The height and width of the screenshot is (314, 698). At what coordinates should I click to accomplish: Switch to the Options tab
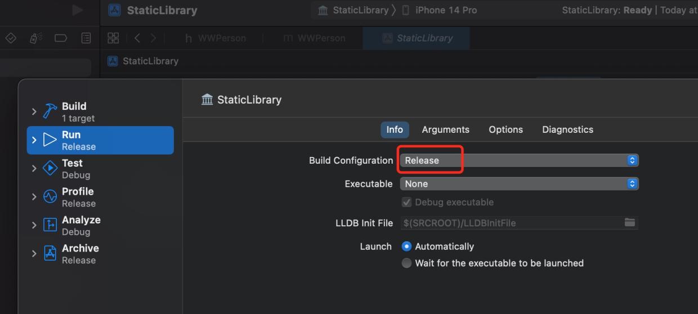click(505, 129)
